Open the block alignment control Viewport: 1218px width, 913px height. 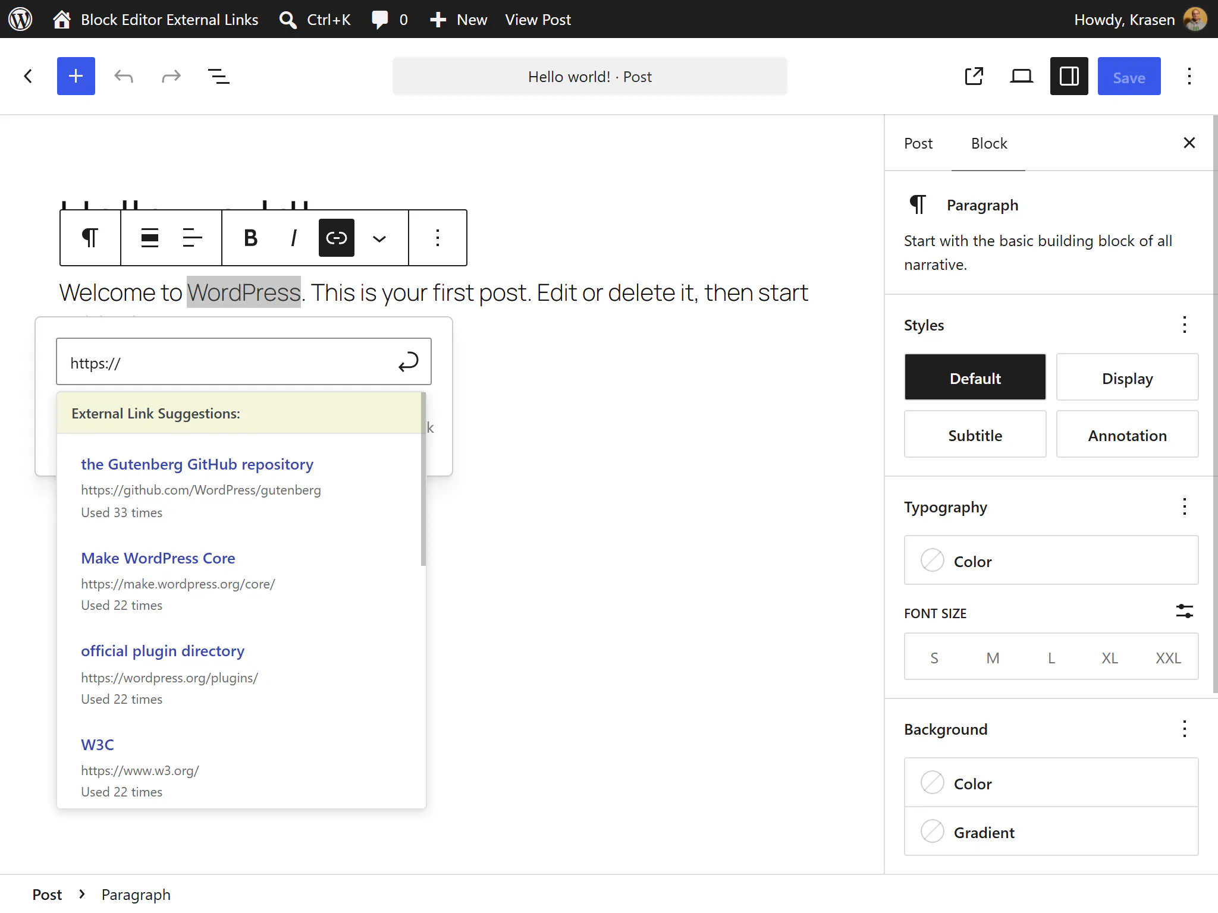(x=150, y=238)
